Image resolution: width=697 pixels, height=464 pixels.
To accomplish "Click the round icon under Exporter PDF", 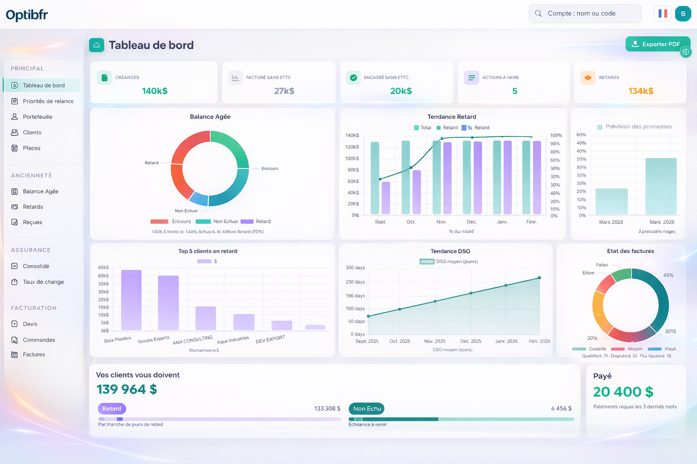I will tap(686, 52).
